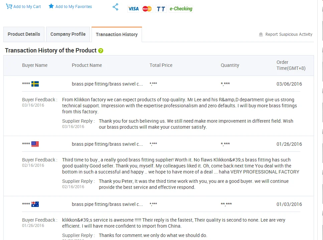Click the Sweden flag icon
Screen dimensions: 323x240
point(35,84)
